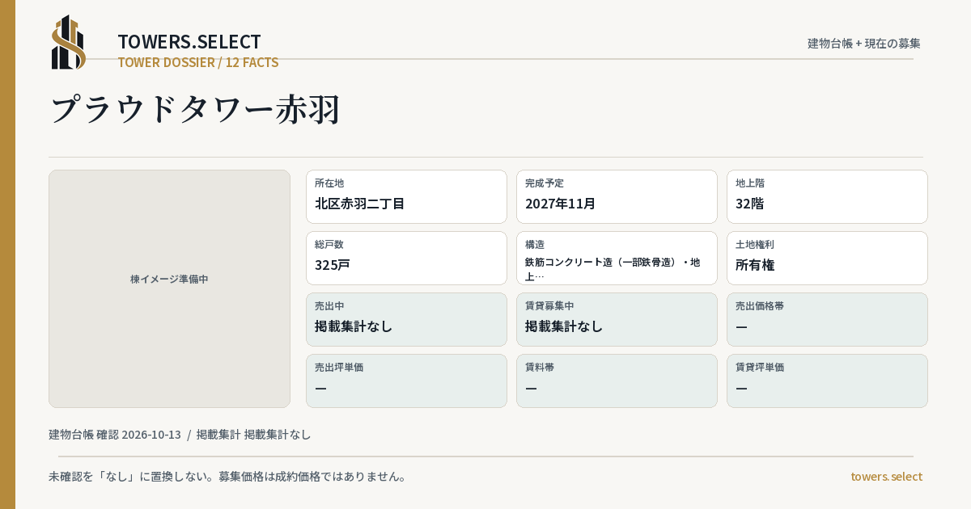
Task: Click the プラウドタワー赤羽 building title
Action: 195,109
